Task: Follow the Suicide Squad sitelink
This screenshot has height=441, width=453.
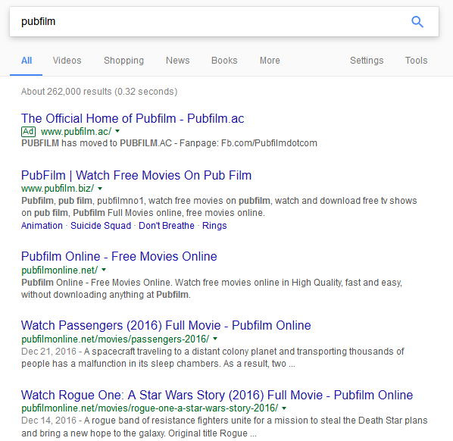Action: [x=101, y=225]
